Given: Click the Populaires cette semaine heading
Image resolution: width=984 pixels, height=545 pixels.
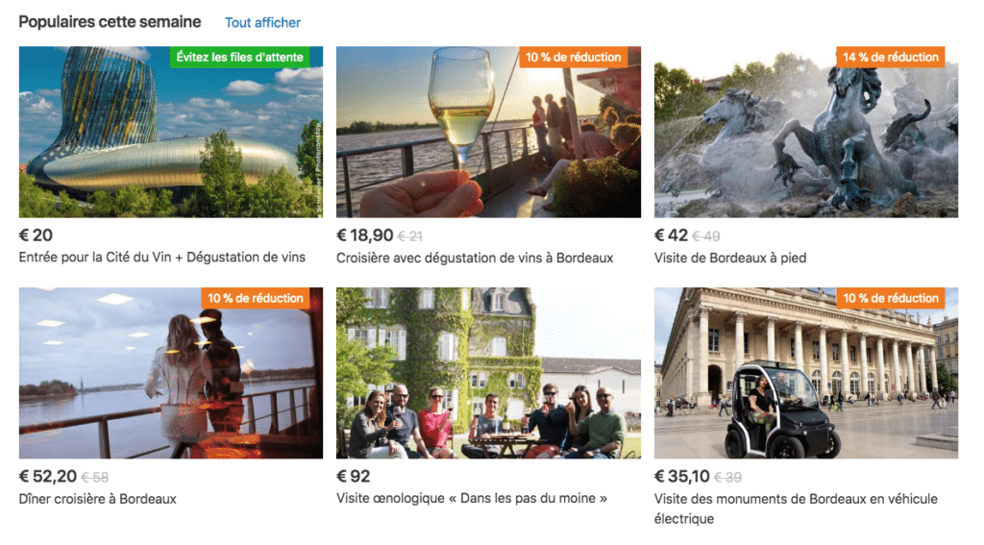Looking at the screenshot, I should coord(110,22).
